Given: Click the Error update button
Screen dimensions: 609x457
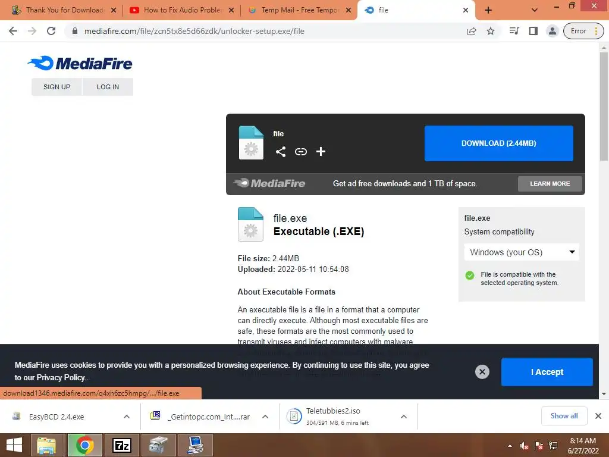Looking at the screenshot, I should (583, 31).
